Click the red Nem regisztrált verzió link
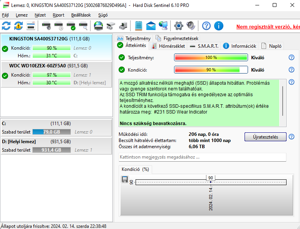This screenshot has height=229, width=300. 268,27
